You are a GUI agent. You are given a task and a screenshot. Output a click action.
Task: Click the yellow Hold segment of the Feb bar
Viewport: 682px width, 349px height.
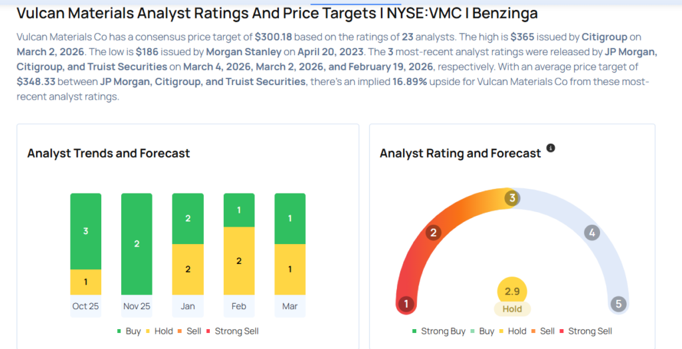239,261
